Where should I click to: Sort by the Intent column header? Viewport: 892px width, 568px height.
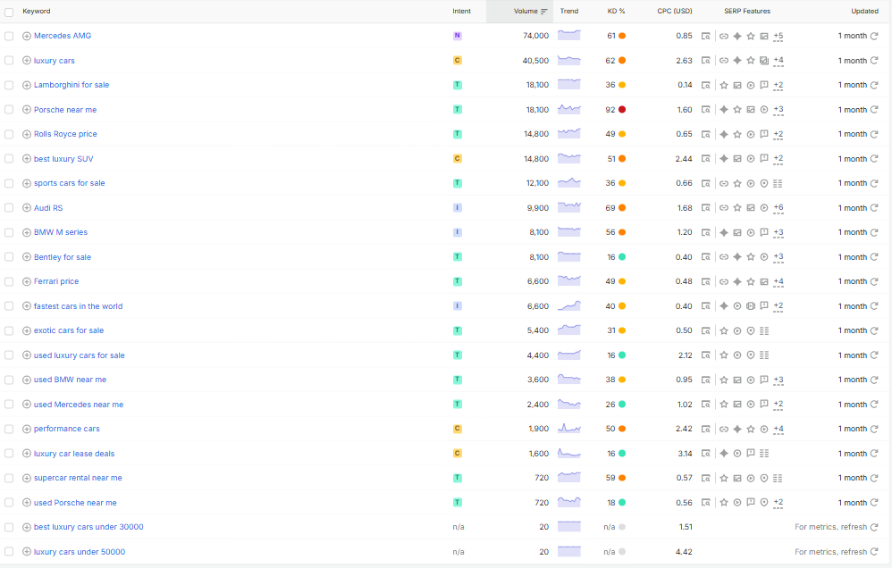point(461,12)
